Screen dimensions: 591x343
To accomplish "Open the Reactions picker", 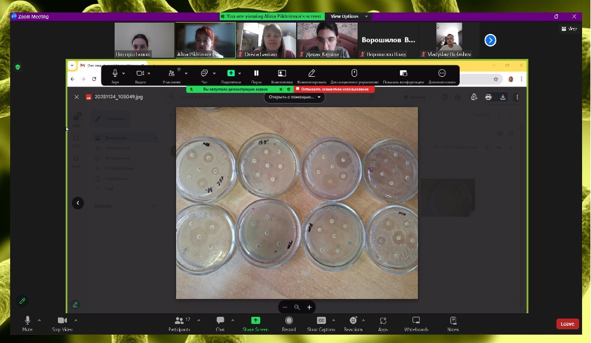I will point(353,321).
